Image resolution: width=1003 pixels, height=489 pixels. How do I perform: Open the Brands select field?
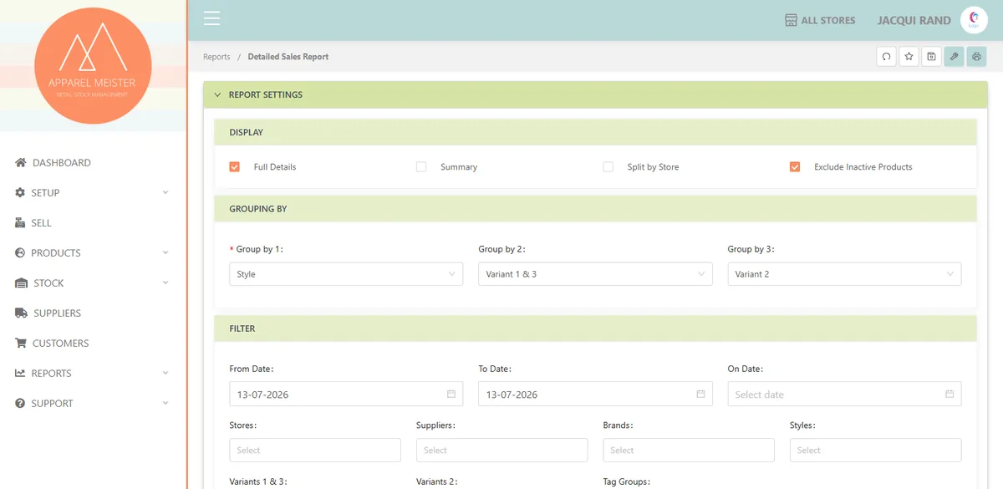(689, 451)
